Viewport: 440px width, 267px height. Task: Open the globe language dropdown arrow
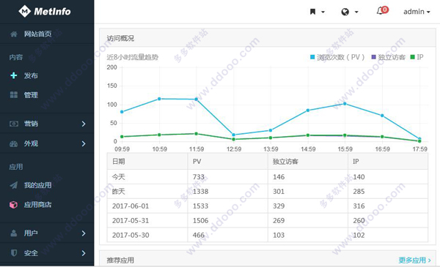pos(356,12)
